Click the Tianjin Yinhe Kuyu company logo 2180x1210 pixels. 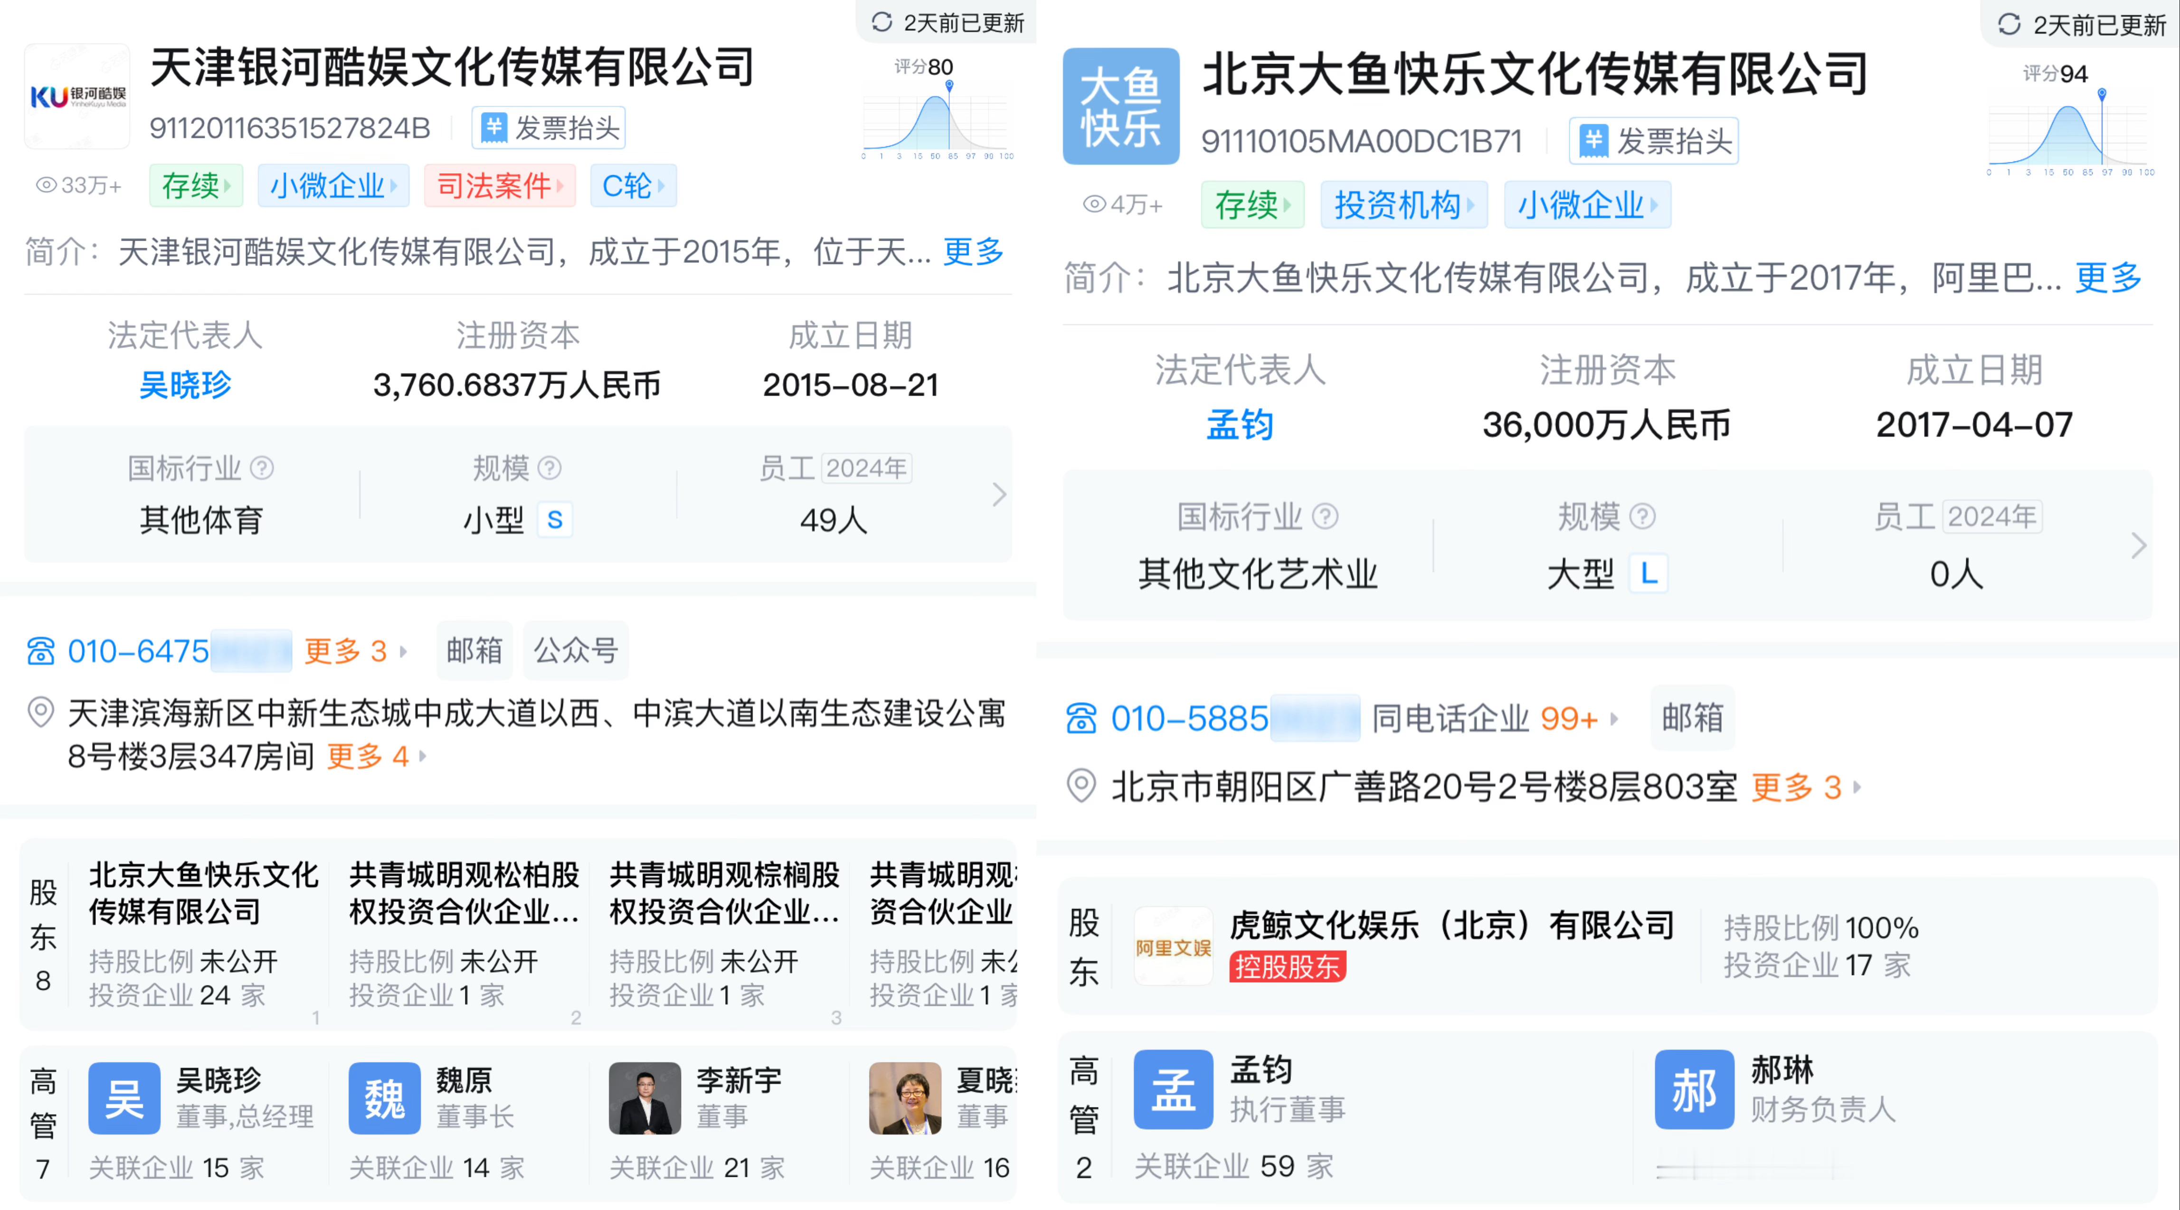(77, 96)
